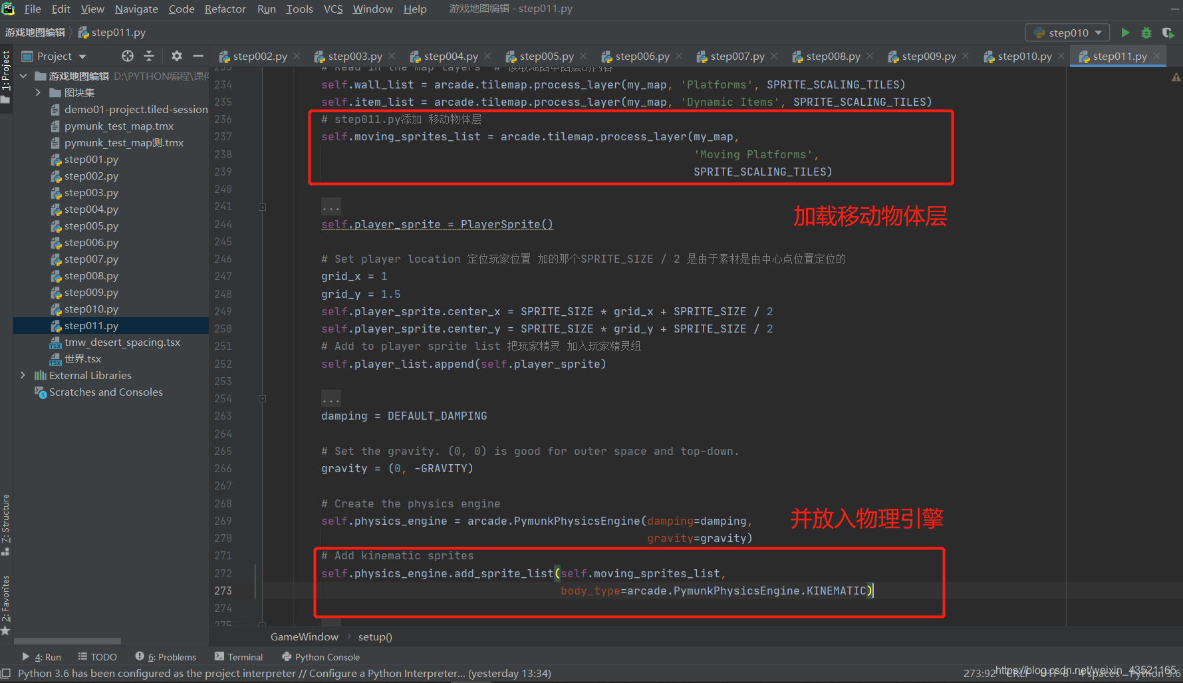Click the step011.py navigation bar breadcrumb
The height and width of the screenshot is (683, 1183).
click(x=112, y=32)
